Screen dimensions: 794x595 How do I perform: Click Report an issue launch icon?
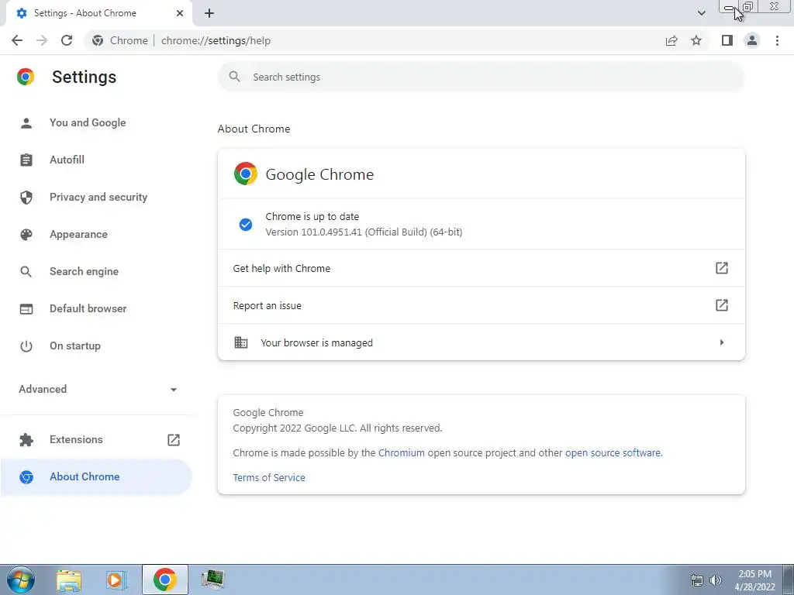pyautogui.click(x=722, y=305)
